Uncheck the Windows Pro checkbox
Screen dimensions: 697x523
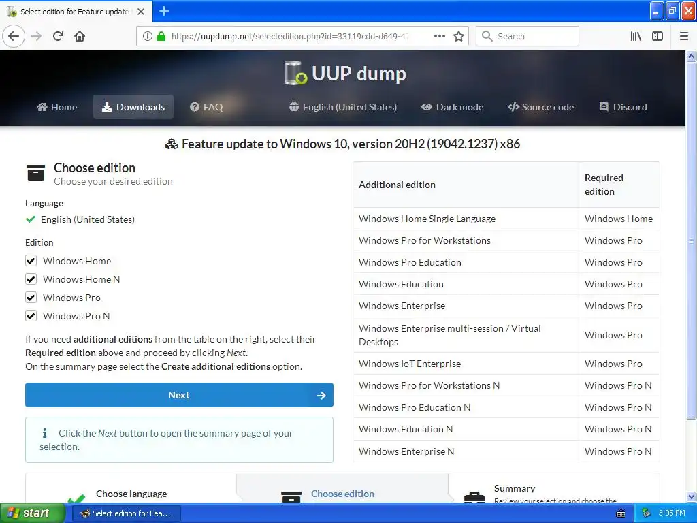(x=31, y=298)
